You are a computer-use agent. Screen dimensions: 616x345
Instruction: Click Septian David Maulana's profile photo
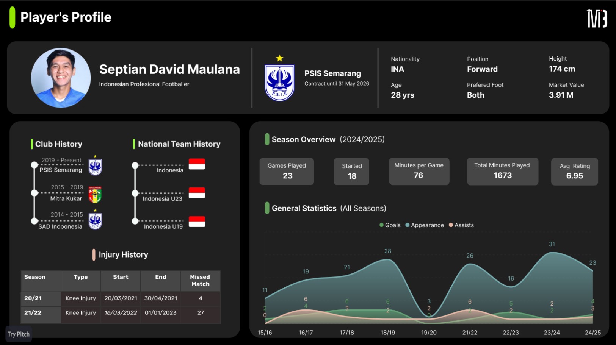61,78
